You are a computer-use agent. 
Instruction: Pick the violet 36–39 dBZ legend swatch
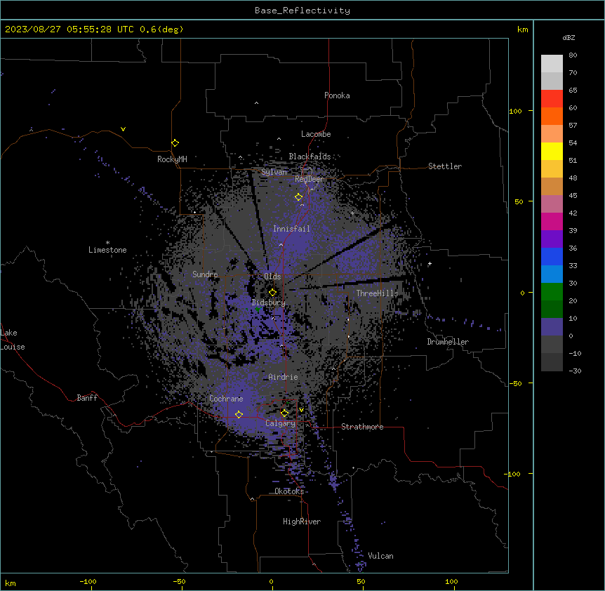552,239
